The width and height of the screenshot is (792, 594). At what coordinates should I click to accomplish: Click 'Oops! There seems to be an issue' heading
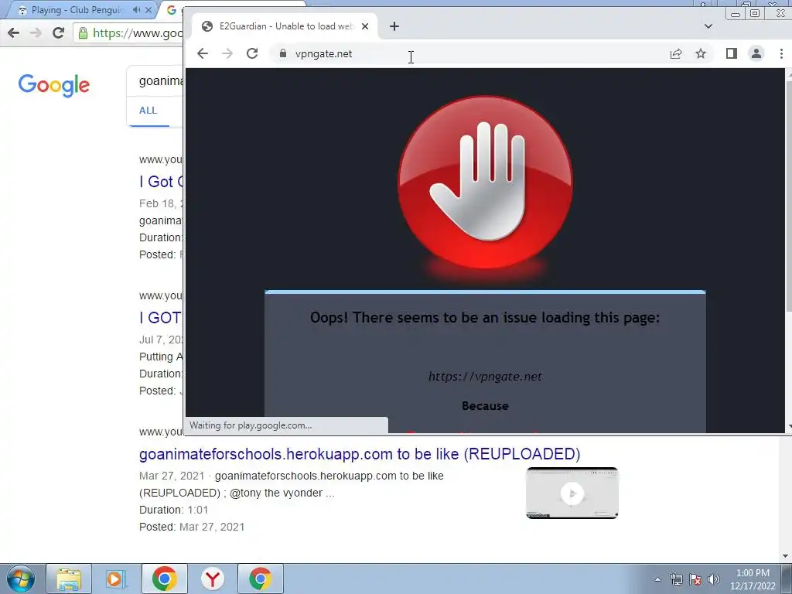[x=485, y=317]
